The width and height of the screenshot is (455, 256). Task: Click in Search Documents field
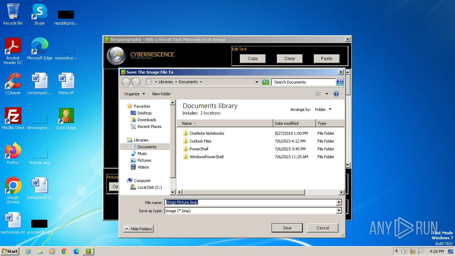pyautogui.click(x=304, y=82)
